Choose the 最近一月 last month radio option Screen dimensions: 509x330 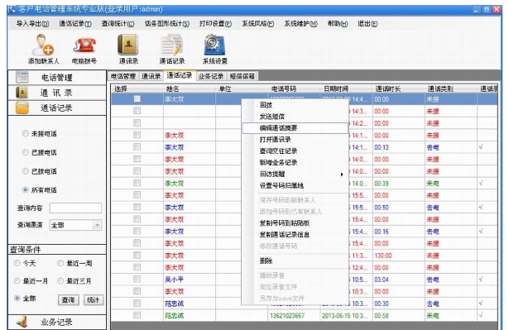point(17,280)
